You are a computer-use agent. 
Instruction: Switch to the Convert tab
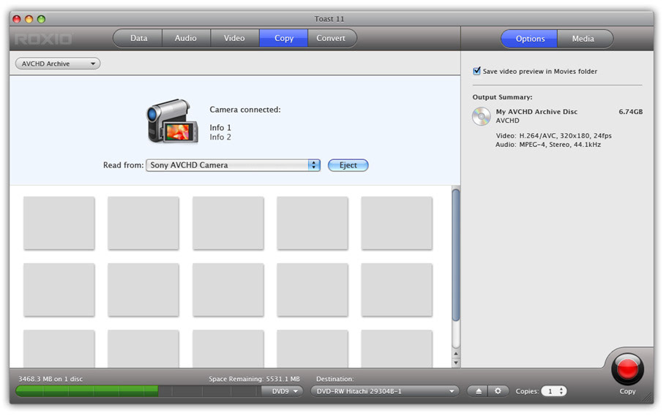point(331,38)
